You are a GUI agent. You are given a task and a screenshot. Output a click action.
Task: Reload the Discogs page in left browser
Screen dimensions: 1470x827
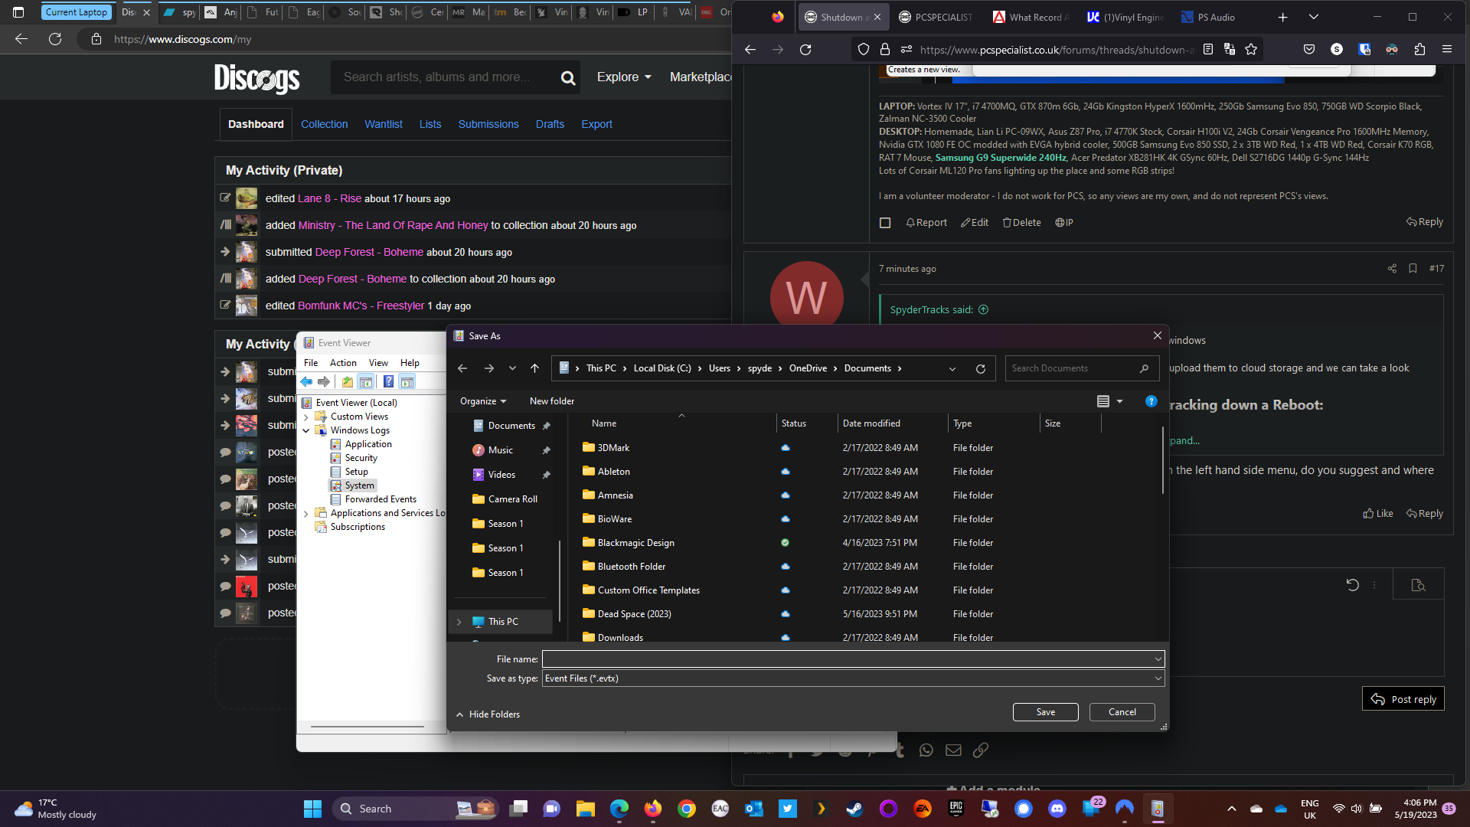point(55,39)
